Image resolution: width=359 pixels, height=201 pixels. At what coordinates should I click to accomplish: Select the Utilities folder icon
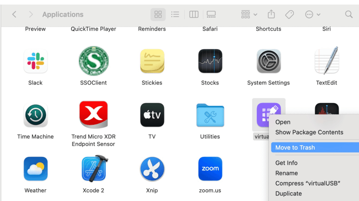tap(210, 115)
